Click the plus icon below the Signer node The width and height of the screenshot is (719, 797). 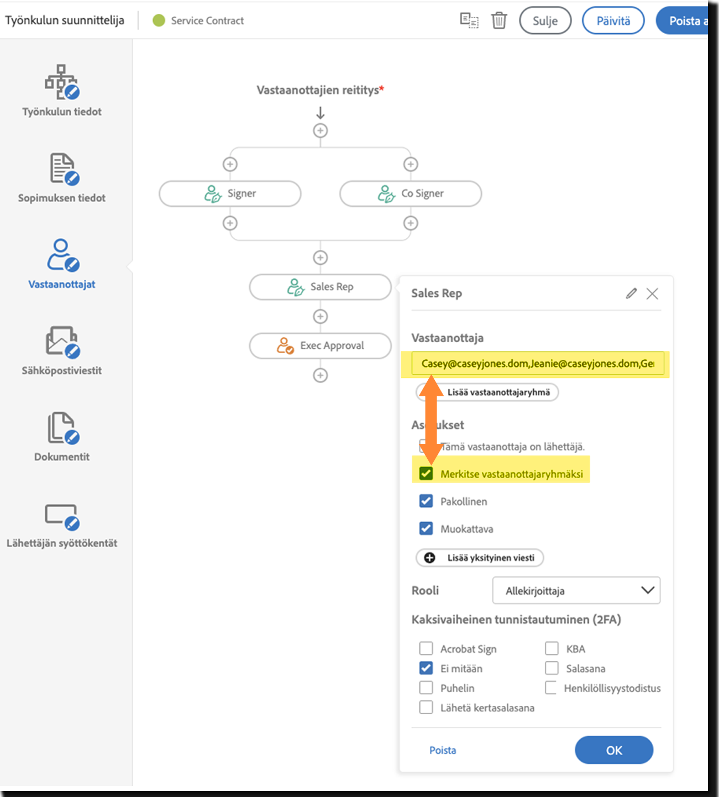230,223
